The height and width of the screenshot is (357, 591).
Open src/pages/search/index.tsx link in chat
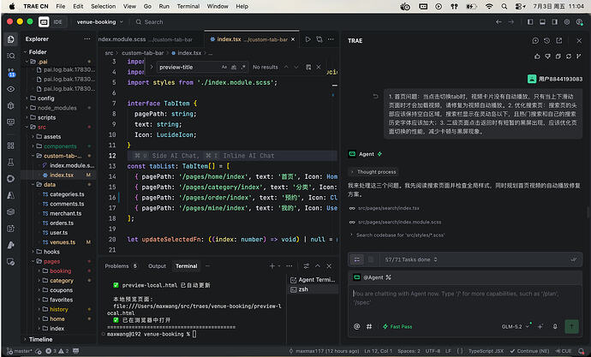coord(388,208)
